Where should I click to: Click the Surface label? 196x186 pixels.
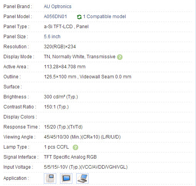(x=13, y=87)
